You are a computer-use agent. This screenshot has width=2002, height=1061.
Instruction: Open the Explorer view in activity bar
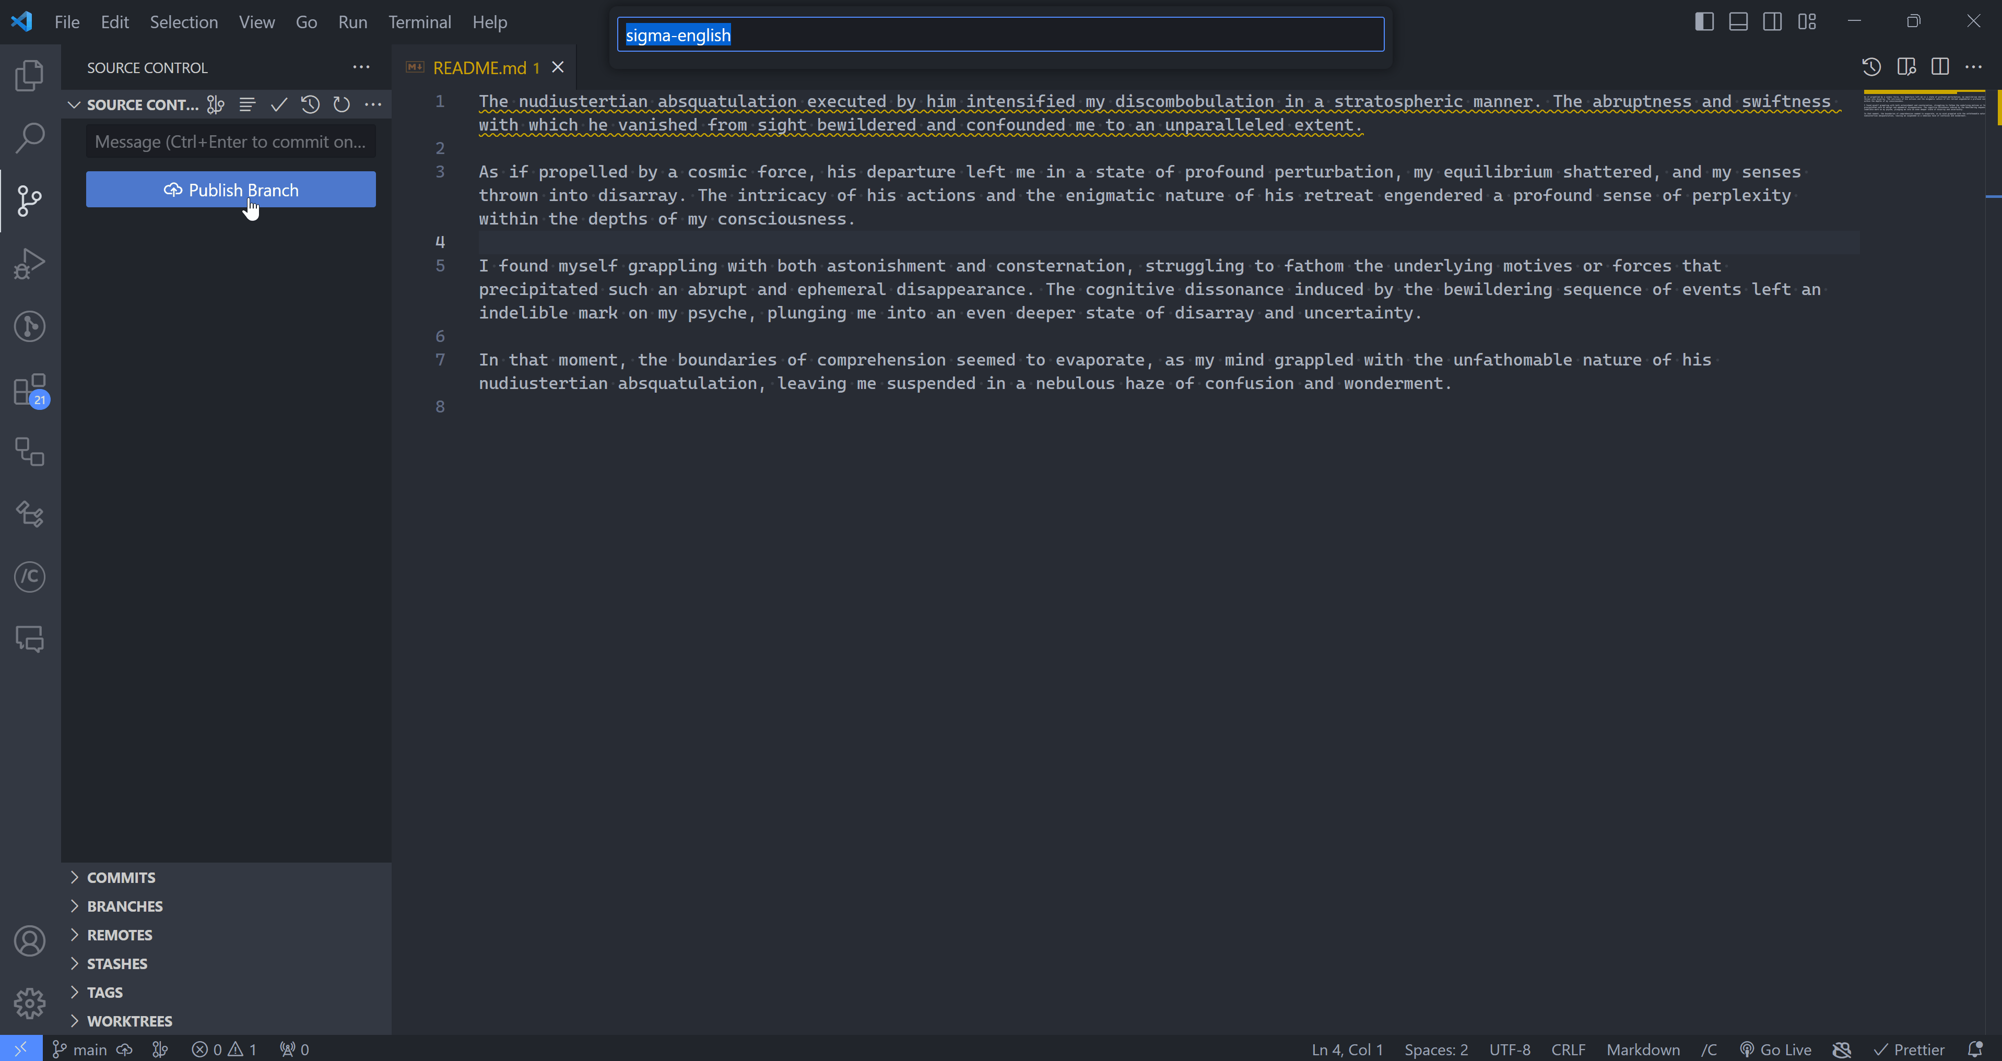(30, 75)
